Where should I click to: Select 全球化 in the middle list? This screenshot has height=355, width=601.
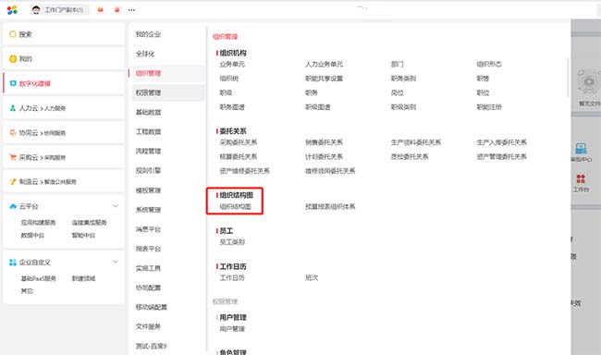click(x=145, y=54)
